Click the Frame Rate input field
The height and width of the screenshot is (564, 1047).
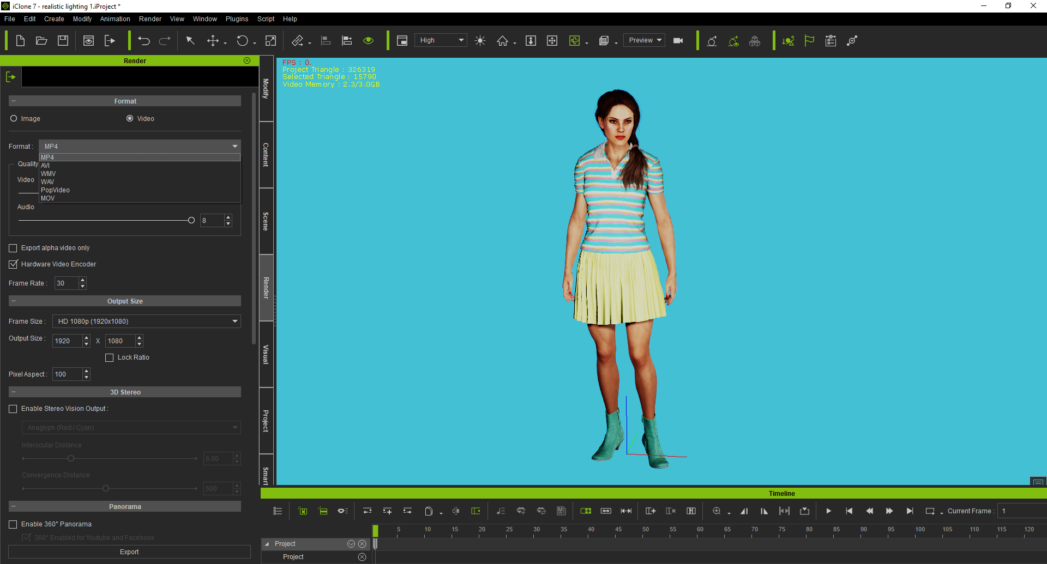point(67,283)
